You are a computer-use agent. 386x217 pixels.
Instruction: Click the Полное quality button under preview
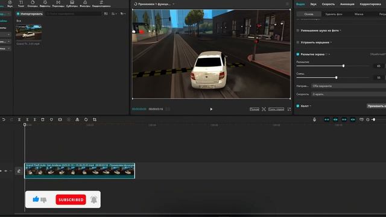255,109
